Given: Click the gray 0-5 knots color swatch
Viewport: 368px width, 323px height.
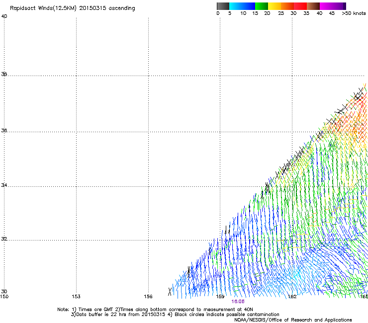Looking at the screenshot, I should (223, 6).
